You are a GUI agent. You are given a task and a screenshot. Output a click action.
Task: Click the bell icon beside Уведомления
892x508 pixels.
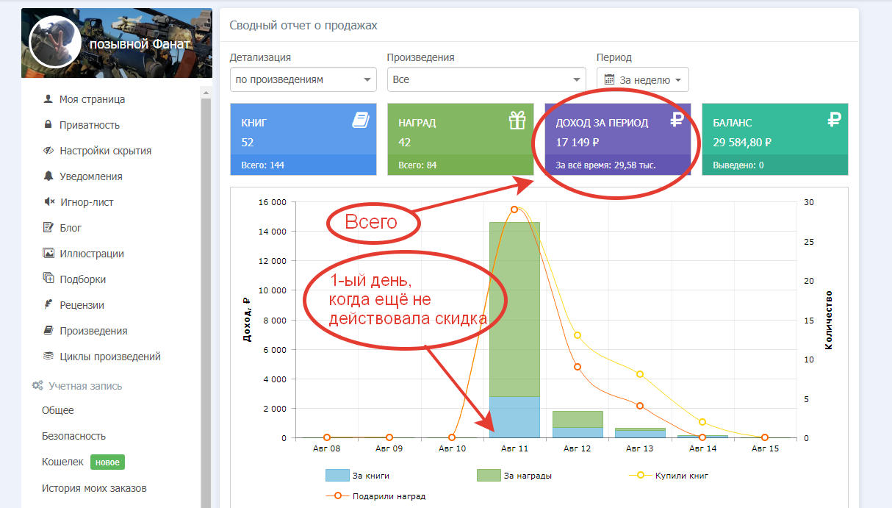[x=48, y=176]
